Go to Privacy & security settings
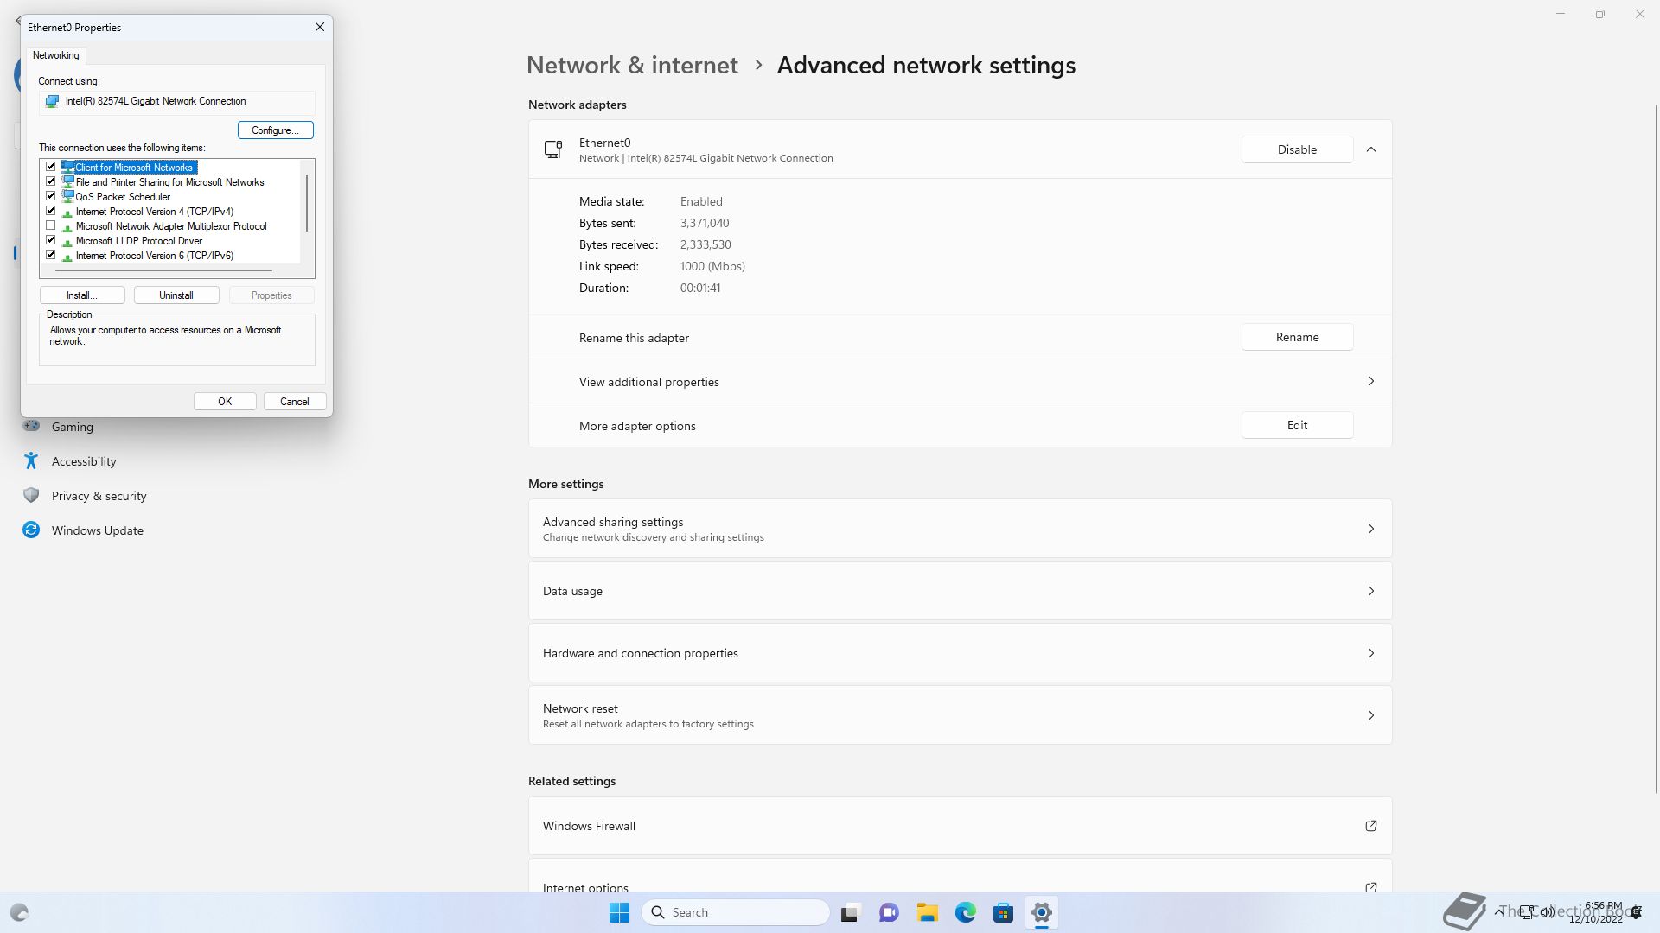Screen dimensions: 1660x933 [x=99, y=496]
